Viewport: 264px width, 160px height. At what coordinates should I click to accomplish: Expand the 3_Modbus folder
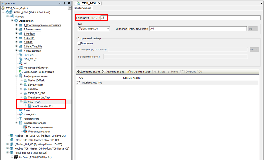[17, 34]
